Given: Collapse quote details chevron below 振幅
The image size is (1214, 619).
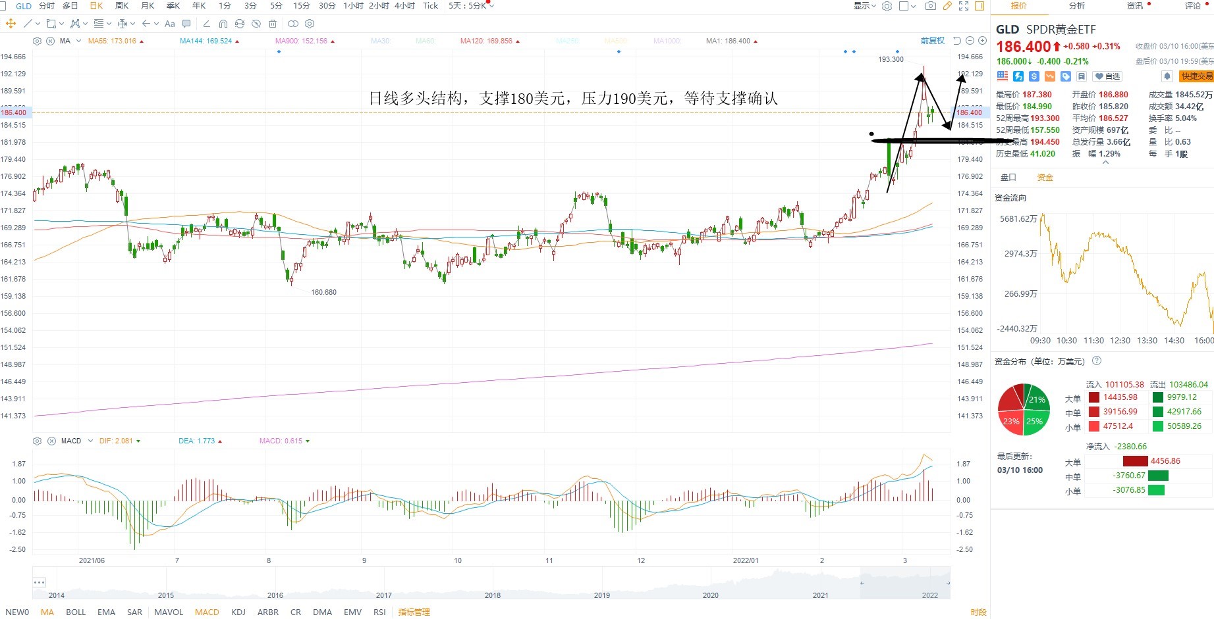Looking at the screenshot, I should (x=1105, y=162).
